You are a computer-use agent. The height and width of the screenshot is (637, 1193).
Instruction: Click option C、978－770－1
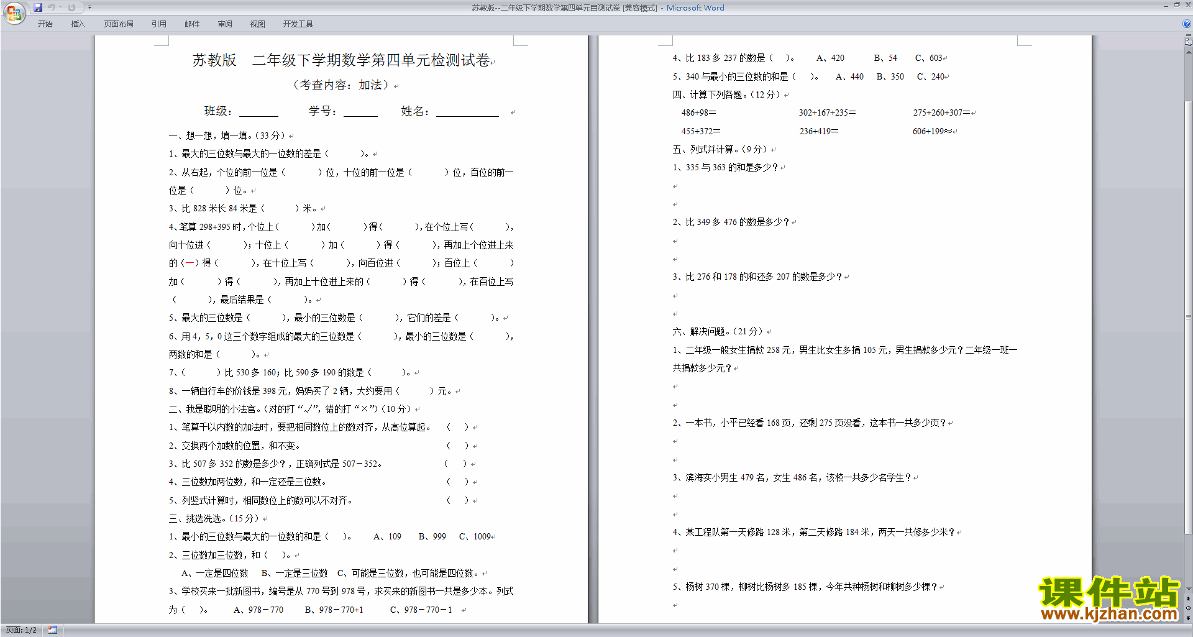[421, 610]
